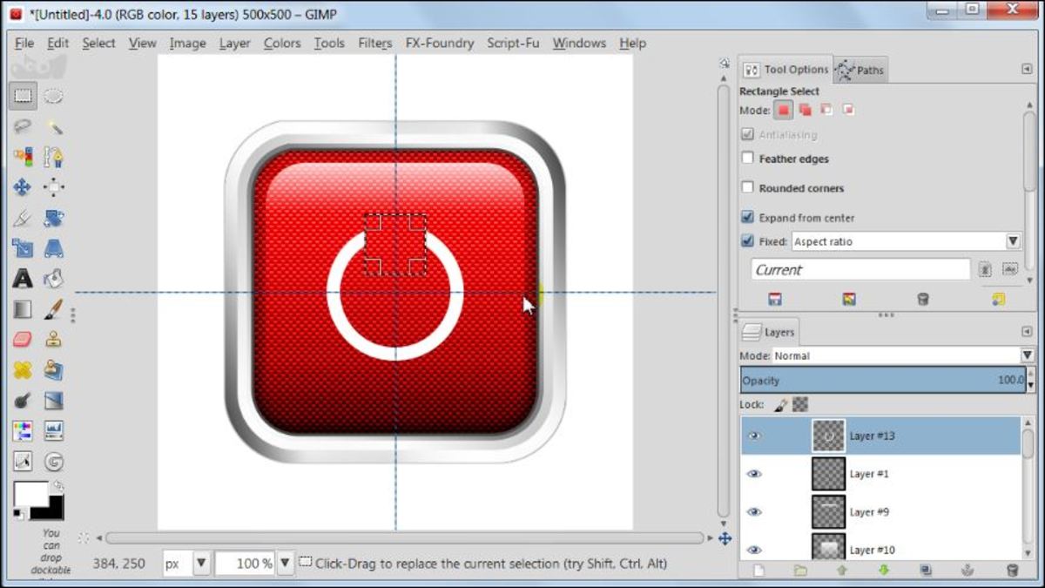Select the Move tool in the toolbox
Viewport: 1045px width, 588px height.
pos(22,186)
